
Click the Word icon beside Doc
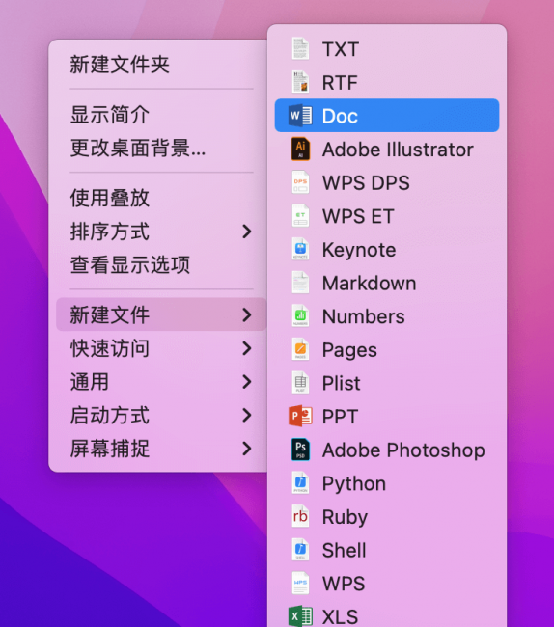click(x=300, y=116)
